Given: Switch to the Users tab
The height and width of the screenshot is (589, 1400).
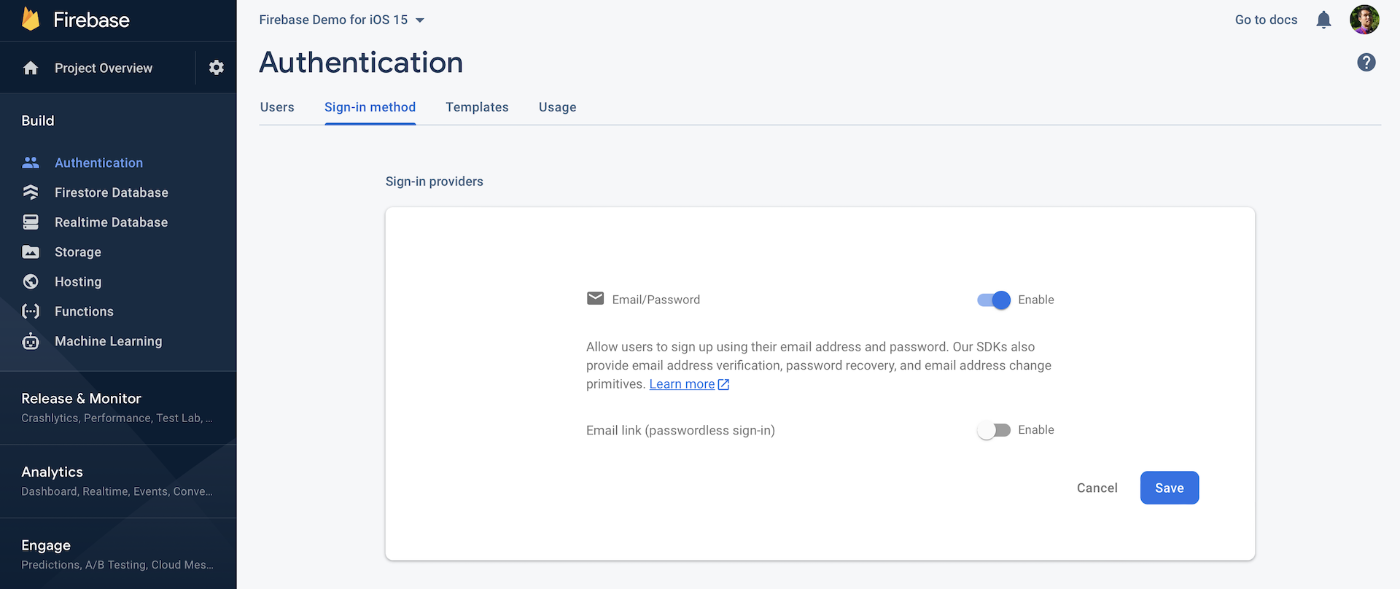Looking at the screenshot, I should click(277, 107).
